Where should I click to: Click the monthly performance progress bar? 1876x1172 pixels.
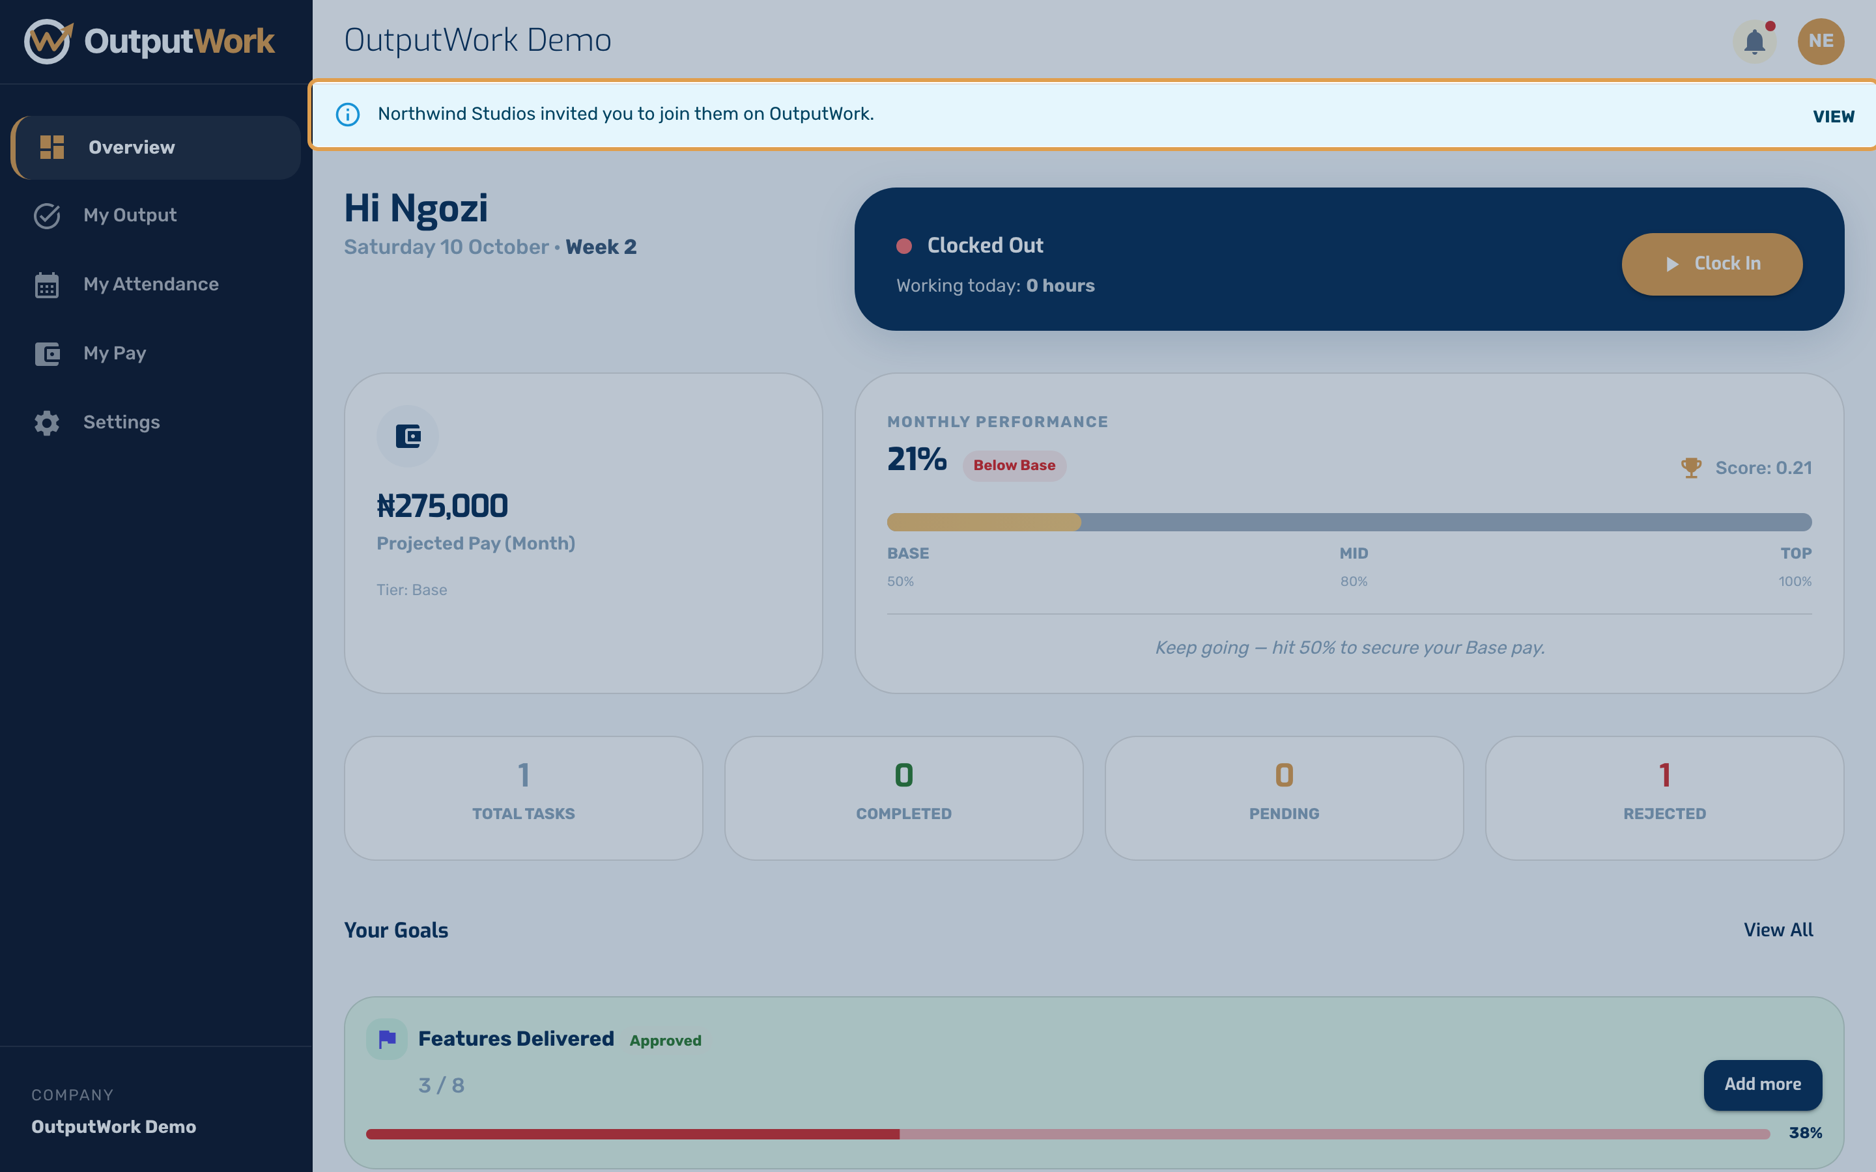[x=1349, y=522]
